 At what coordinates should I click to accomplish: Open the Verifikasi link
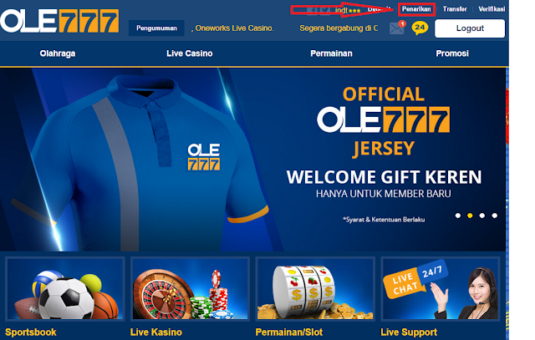(492, 9)
